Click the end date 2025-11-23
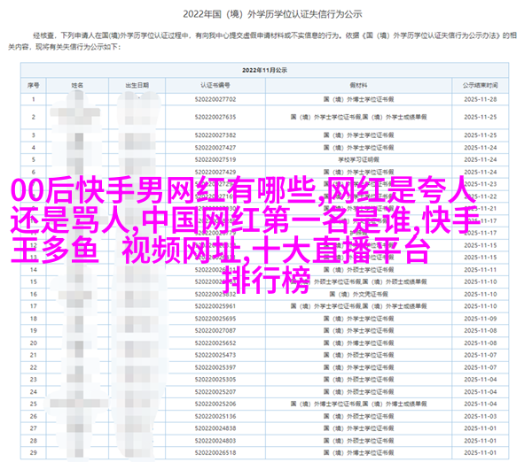 481,184
